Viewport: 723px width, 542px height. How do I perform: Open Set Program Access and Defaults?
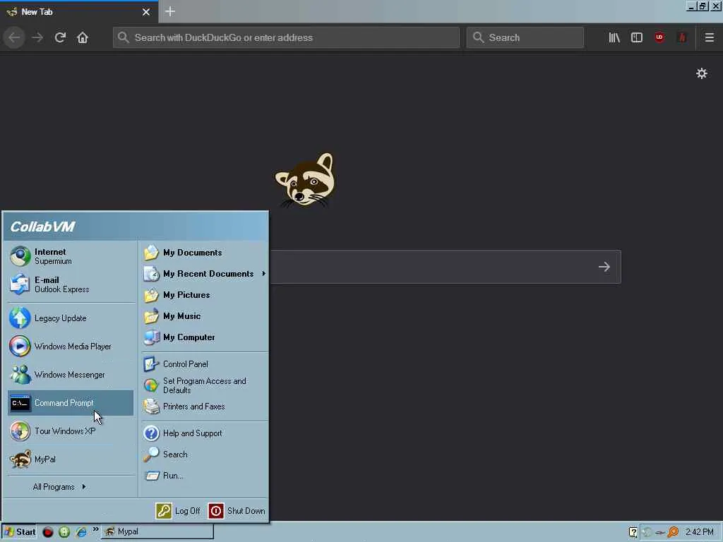coord(205,385)
